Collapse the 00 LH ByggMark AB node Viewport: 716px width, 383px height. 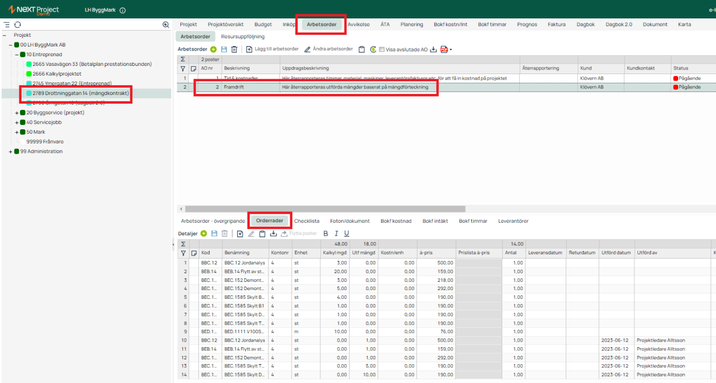[11, 45]
